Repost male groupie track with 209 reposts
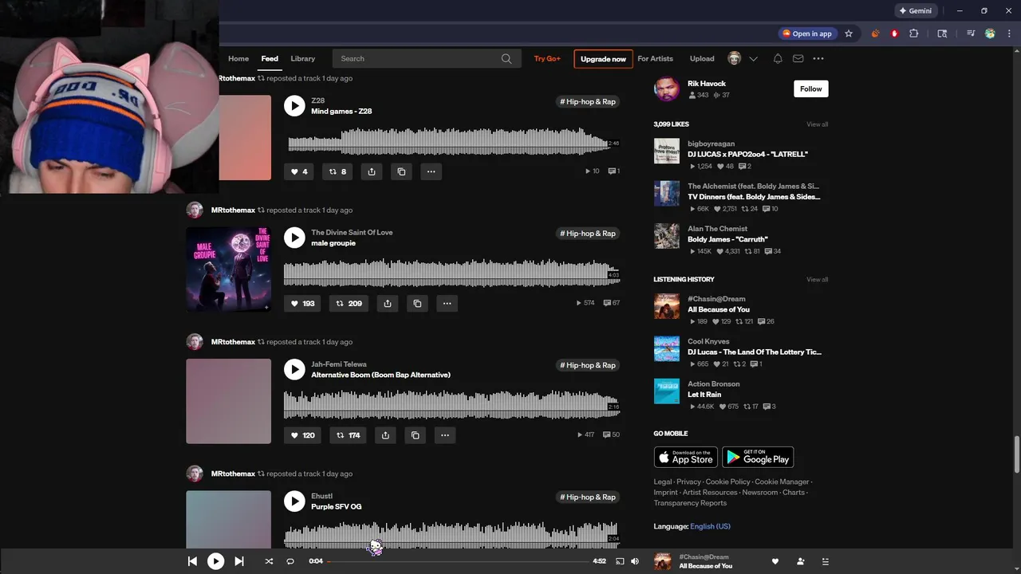The width and height of the screenshot is (1021, 574). pyautogui.click(x=349, y=303)
